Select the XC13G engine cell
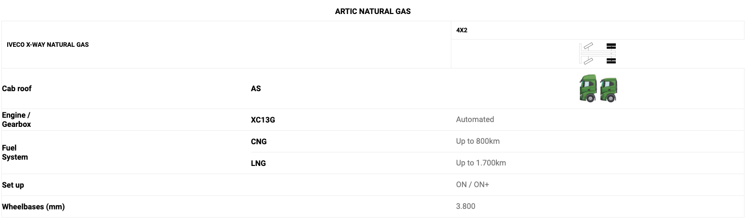The image size is (745, 219). click(263, 120)
